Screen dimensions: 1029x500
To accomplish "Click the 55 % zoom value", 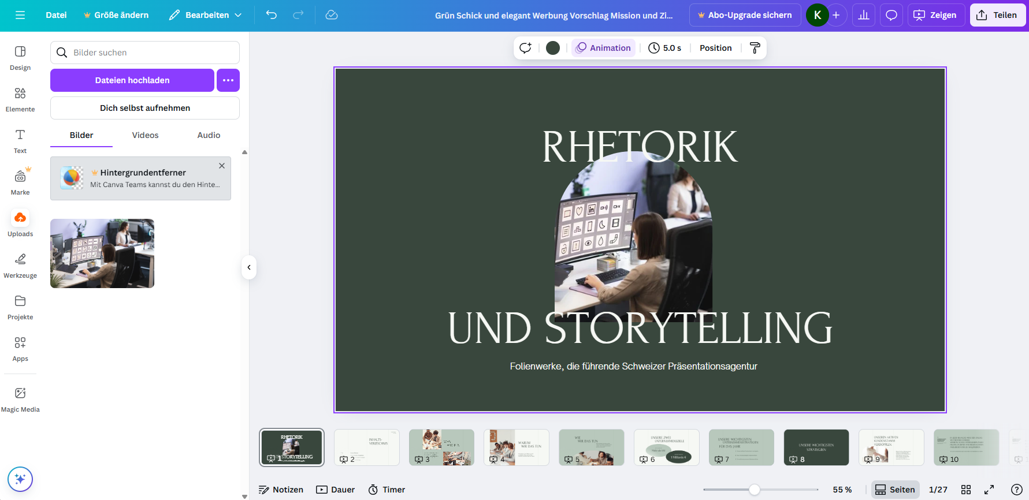I will [x=842, y=490].
